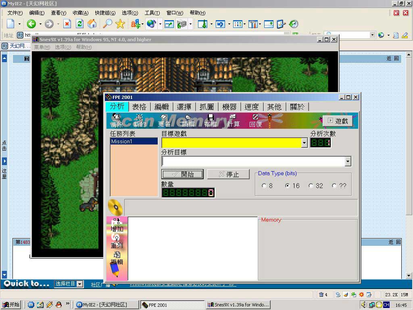
Task: Click the 更名 (rename) icon in FPE
Action: (x=164, y=120)
